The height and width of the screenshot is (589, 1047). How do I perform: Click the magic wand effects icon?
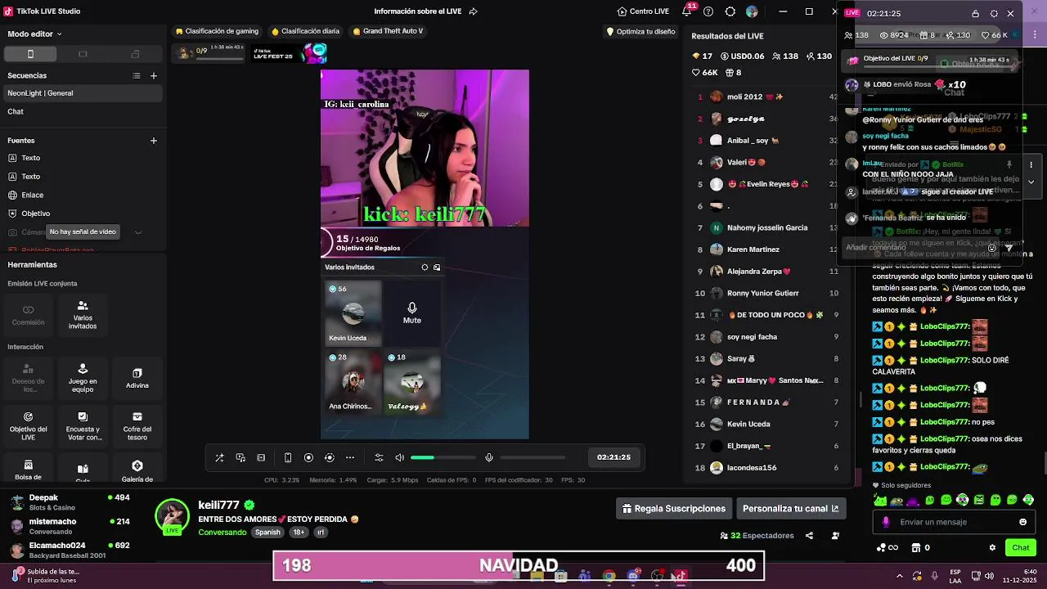219,457
